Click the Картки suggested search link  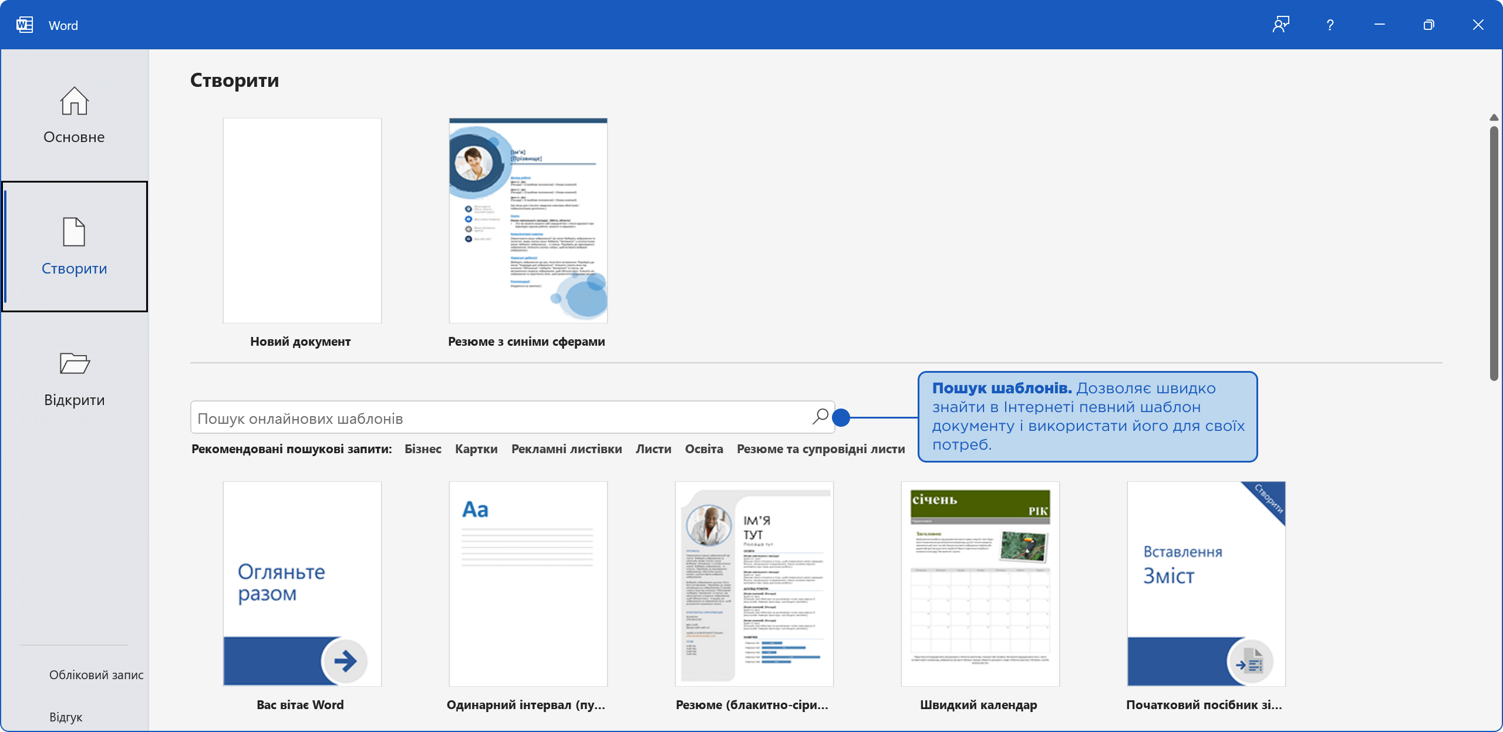coord(476,449)
